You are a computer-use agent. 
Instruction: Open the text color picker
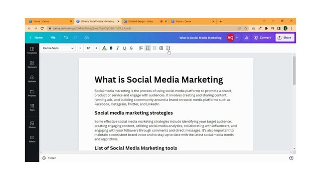[104, 48]
